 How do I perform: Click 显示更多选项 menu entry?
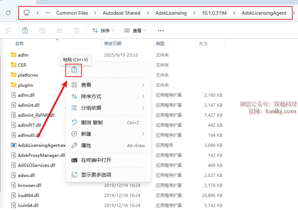(x=96, y=175)
